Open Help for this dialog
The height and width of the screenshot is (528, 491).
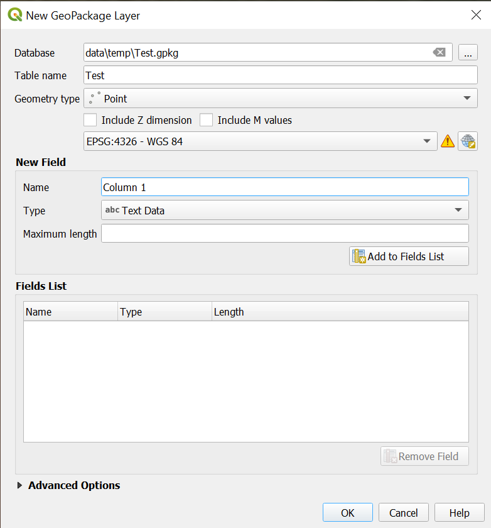pos(459,513)
